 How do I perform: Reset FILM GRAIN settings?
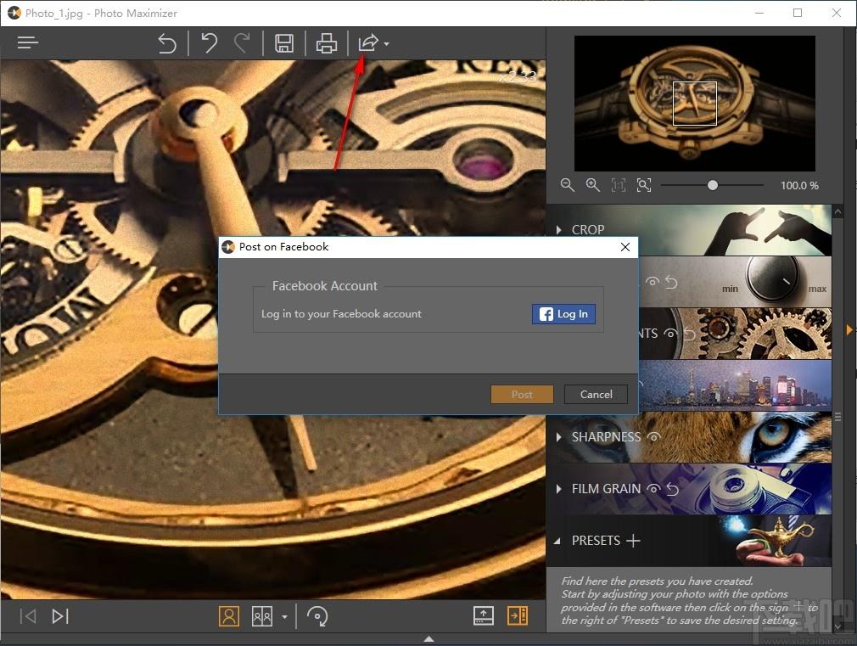click(673, 489)
